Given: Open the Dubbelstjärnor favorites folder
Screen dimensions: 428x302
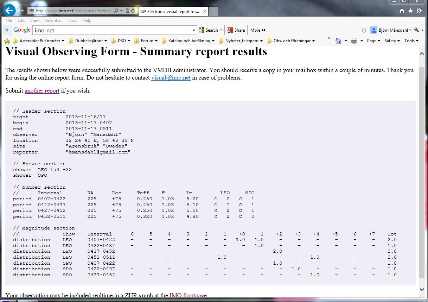Looking at the screenshot, I should click(x=88, y=41).
